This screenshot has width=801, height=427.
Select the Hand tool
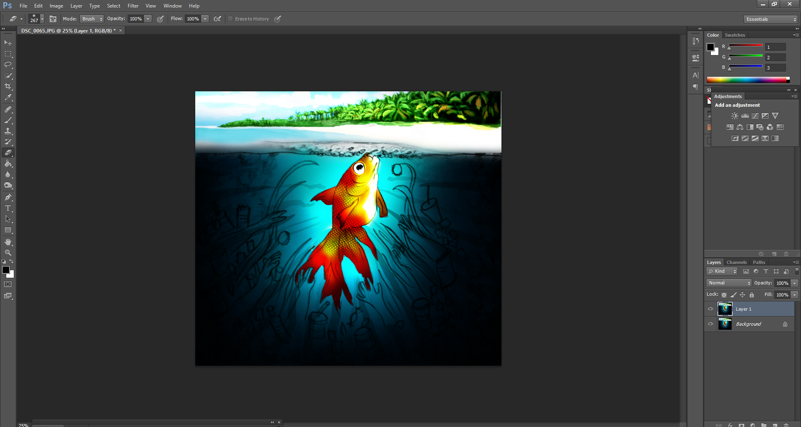coord(8,242)
